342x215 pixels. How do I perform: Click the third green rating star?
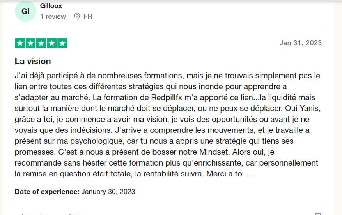[x=41, y=43]
